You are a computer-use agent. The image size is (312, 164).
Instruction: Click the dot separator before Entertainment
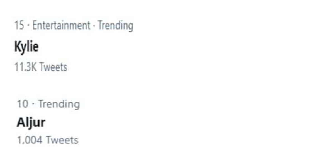(x=28, y=26)
